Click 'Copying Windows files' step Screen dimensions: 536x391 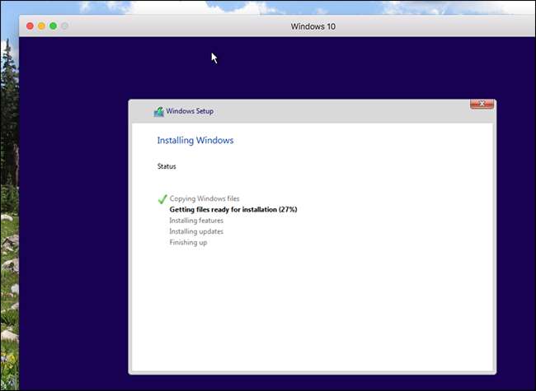click(205, 198)
